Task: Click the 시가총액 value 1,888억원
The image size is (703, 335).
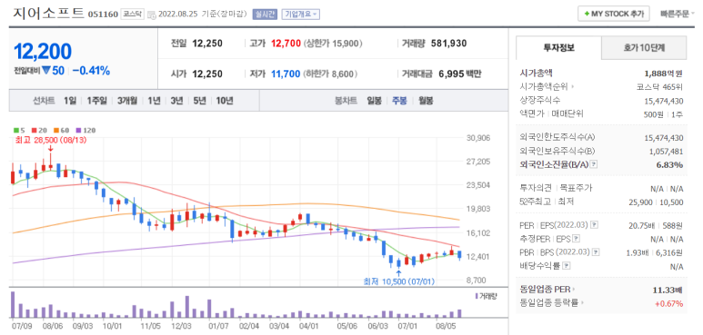Action: point(664,73)
